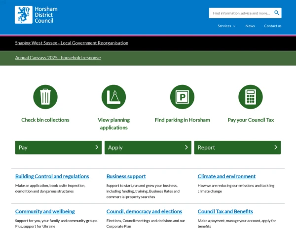
Task: Open Shaping West Sussex reorganisation link
Action: click(72, 43)
